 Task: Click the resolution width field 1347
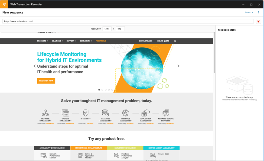click(107, 29)
